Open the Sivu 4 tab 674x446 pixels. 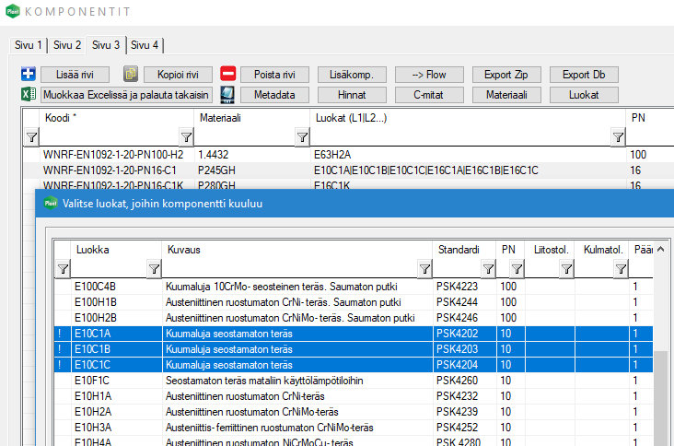click(x=144, y=45)
